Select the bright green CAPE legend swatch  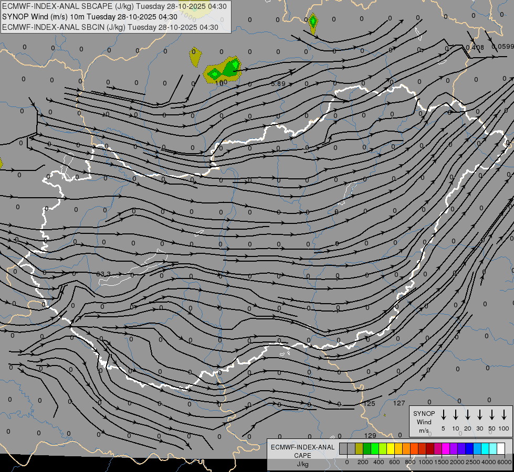coord(375,448)
